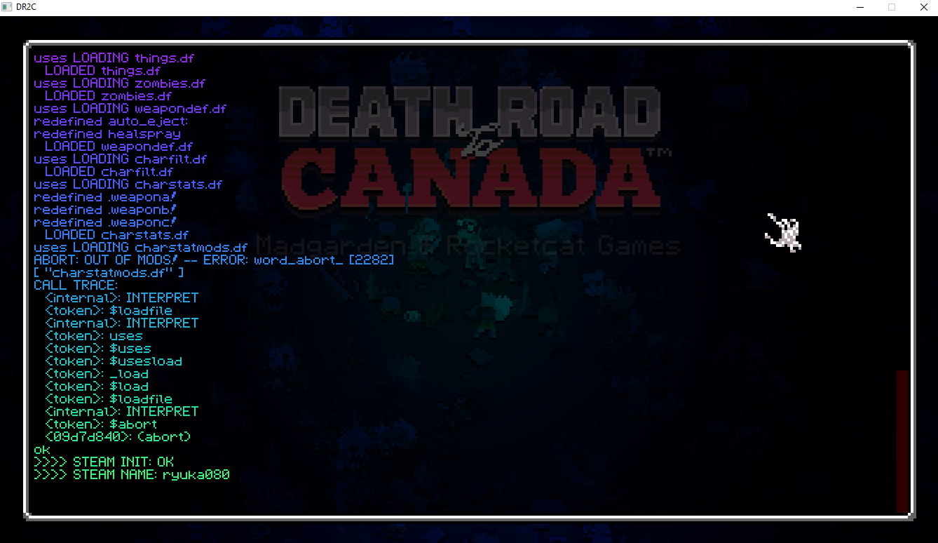The width and height of the screenshot is (938, 543).
Task: Click the "redefined healspray" line
Action: click(107, 134)
